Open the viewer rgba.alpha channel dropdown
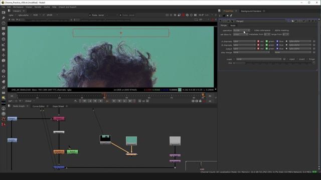 coord(25,15)
